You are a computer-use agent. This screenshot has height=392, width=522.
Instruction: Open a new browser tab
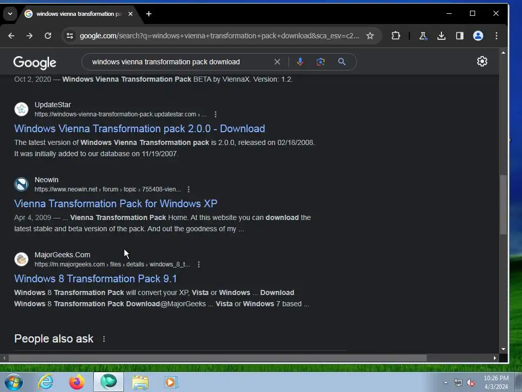coord(149,14)
